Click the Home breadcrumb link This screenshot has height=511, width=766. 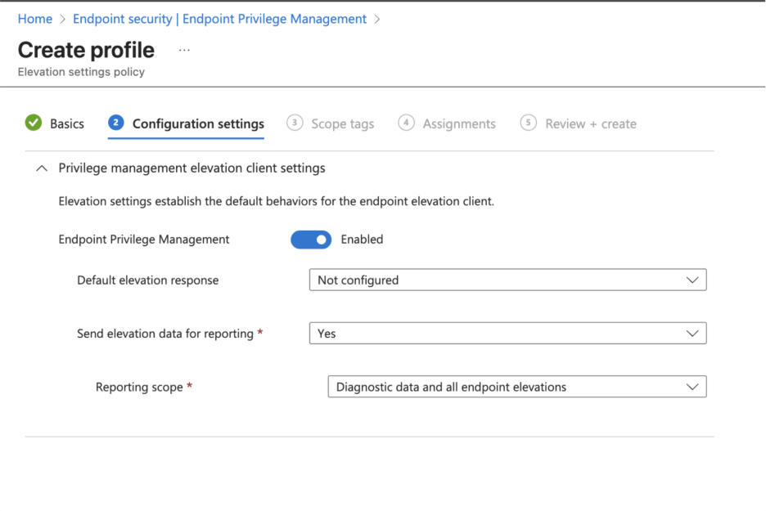pos(34,19)
